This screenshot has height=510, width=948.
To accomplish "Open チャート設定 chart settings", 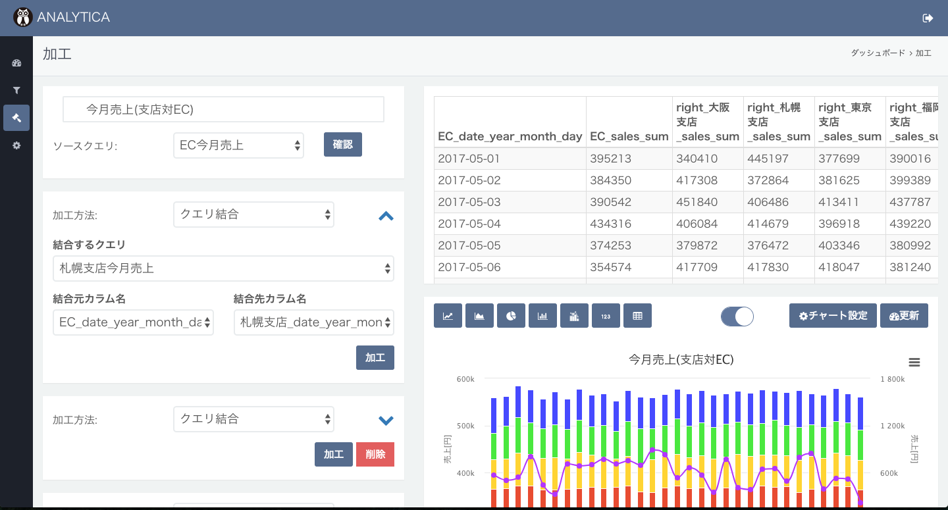I will [833, 316].
